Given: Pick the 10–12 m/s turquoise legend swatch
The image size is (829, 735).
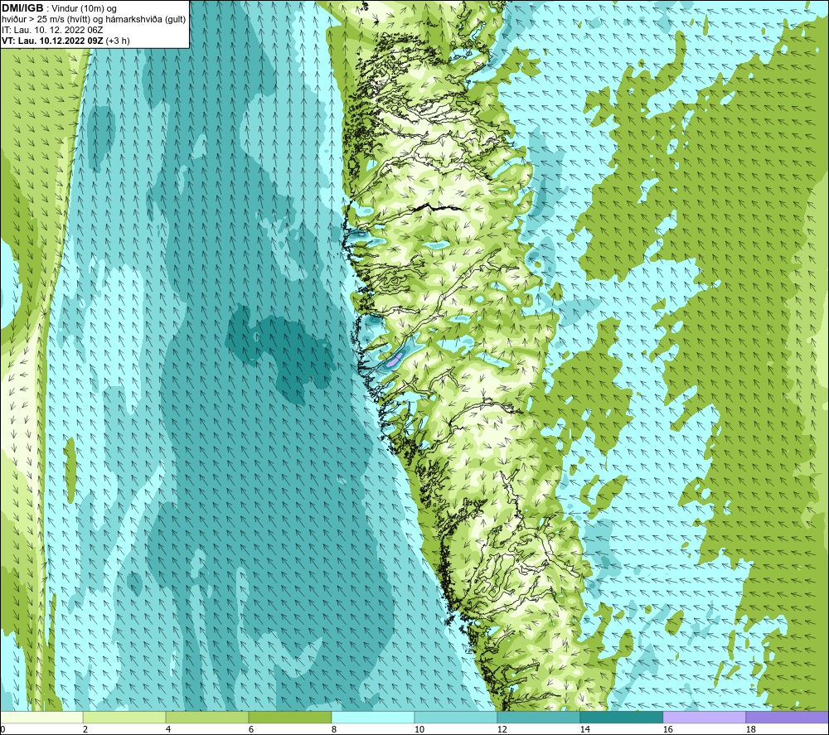Looking at the screenshot, I should click(456, 717).
